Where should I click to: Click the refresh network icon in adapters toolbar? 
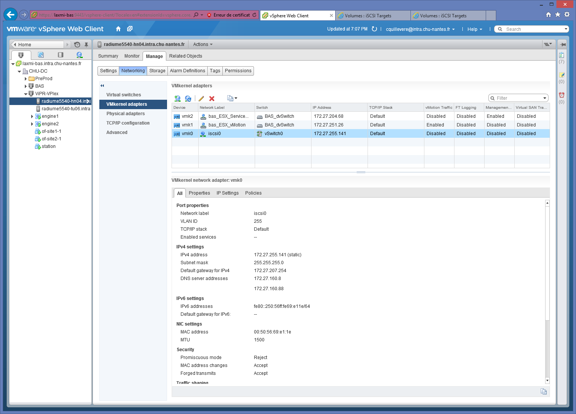click(x=188, y=99)
